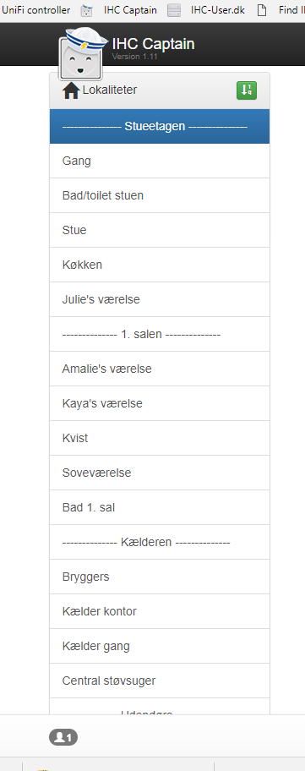Image resolution: width=305 pixels, height=771 pixels.
Task: Click the house icon beside Lokaliteter
Action: pos(71,90)
